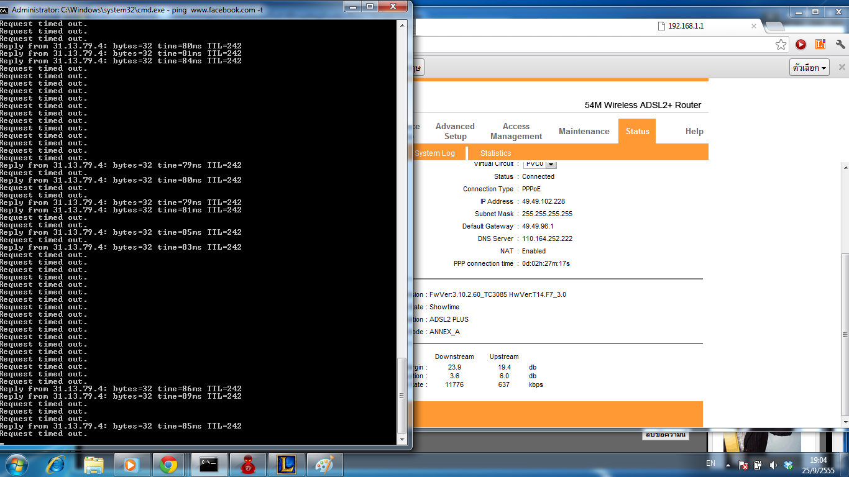849x477 pixels.
Task: Click the Showtime line state text
Action: (444, 307)
